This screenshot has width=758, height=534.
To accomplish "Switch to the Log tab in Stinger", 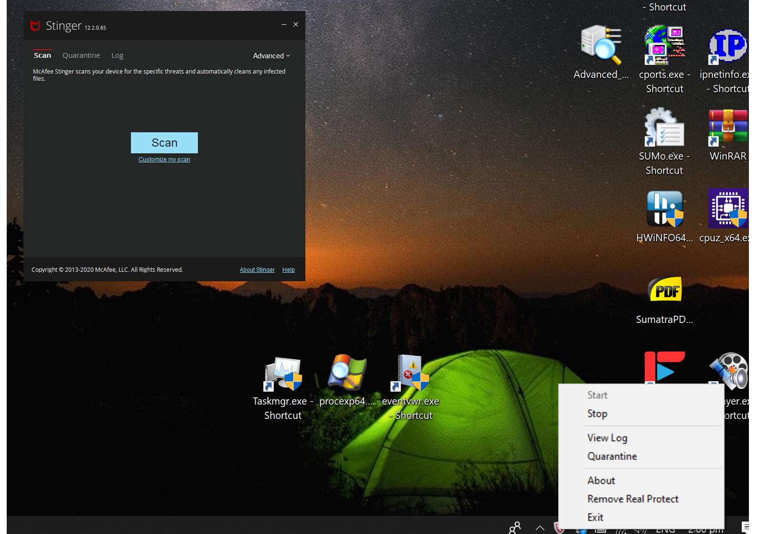I will tap(118, 55).
